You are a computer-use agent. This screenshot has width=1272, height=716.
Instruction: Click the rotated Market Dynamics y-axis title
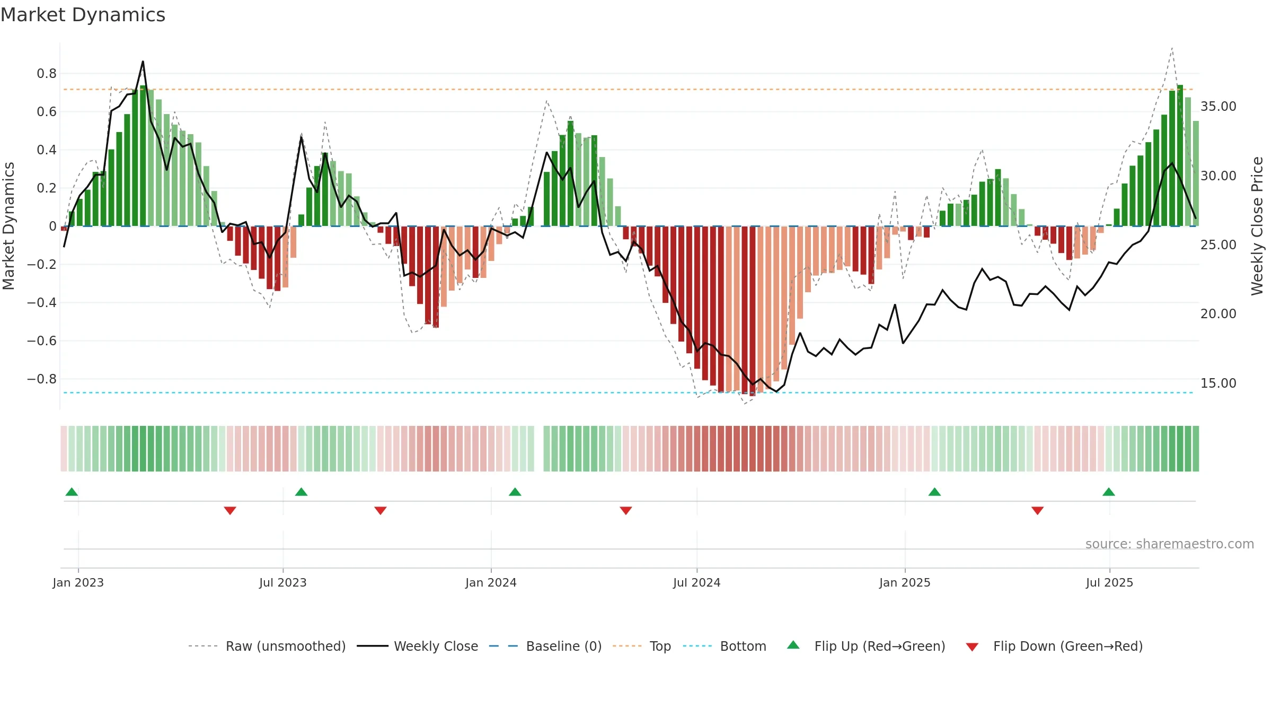[8, 226]
